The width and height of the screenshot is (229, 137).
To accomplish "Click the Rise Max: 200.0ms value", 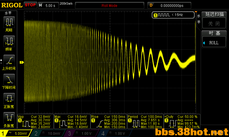I will (115, 124).
